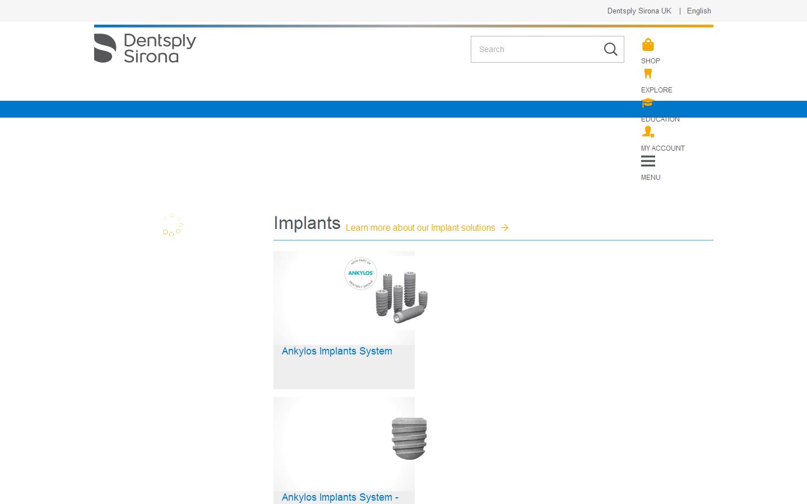The image size is (807, 504).
Task: Open the English language selector
Action: pyautogui.click(x=699, y=11)
